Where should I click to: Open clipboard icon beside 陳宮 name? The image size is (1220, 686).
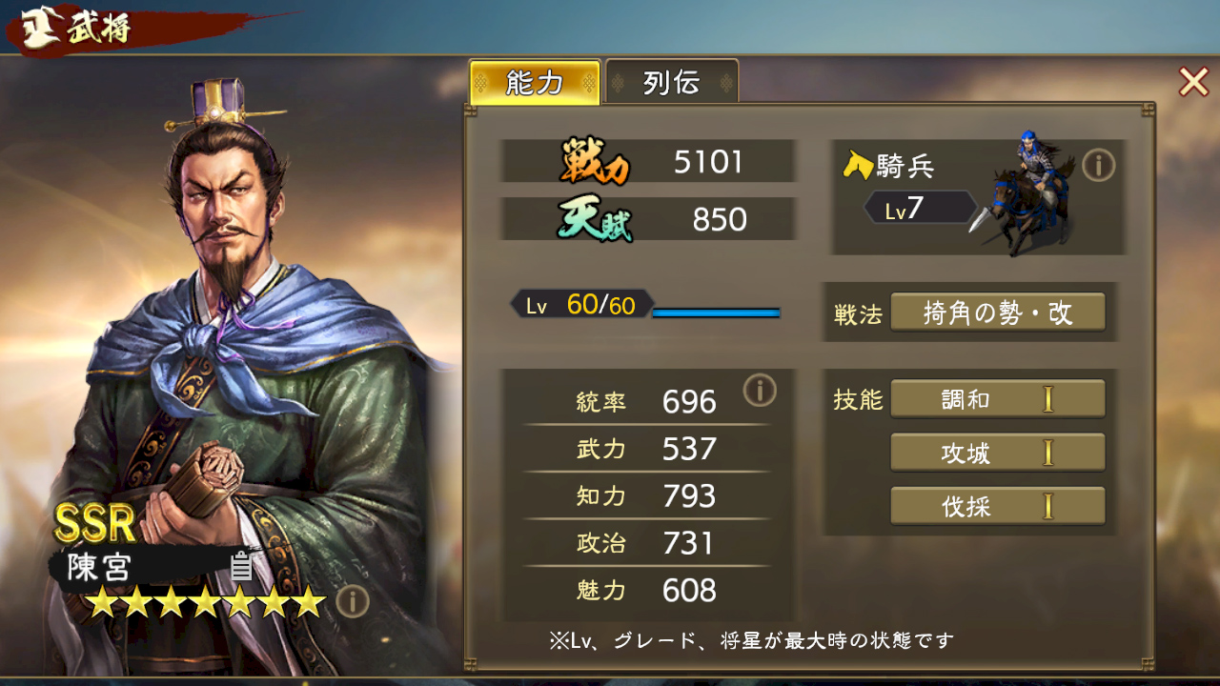pyautogui.click(x=241, y=566)
